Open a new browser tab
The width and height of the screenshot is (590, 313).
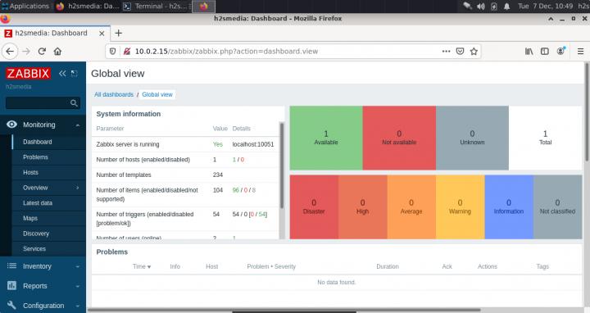(x=119, y=33)
